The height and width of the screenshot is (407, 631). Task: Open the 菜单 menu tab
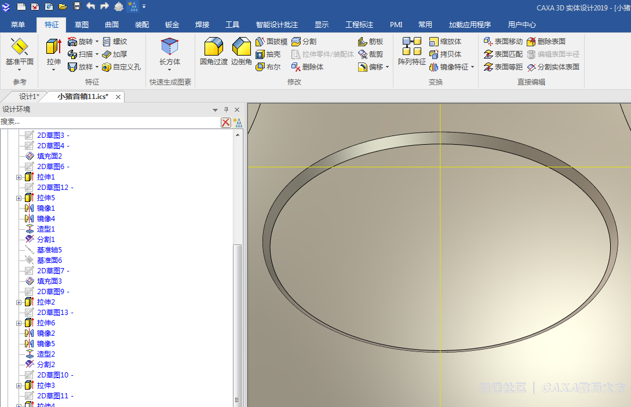click(x=18, y=24)
